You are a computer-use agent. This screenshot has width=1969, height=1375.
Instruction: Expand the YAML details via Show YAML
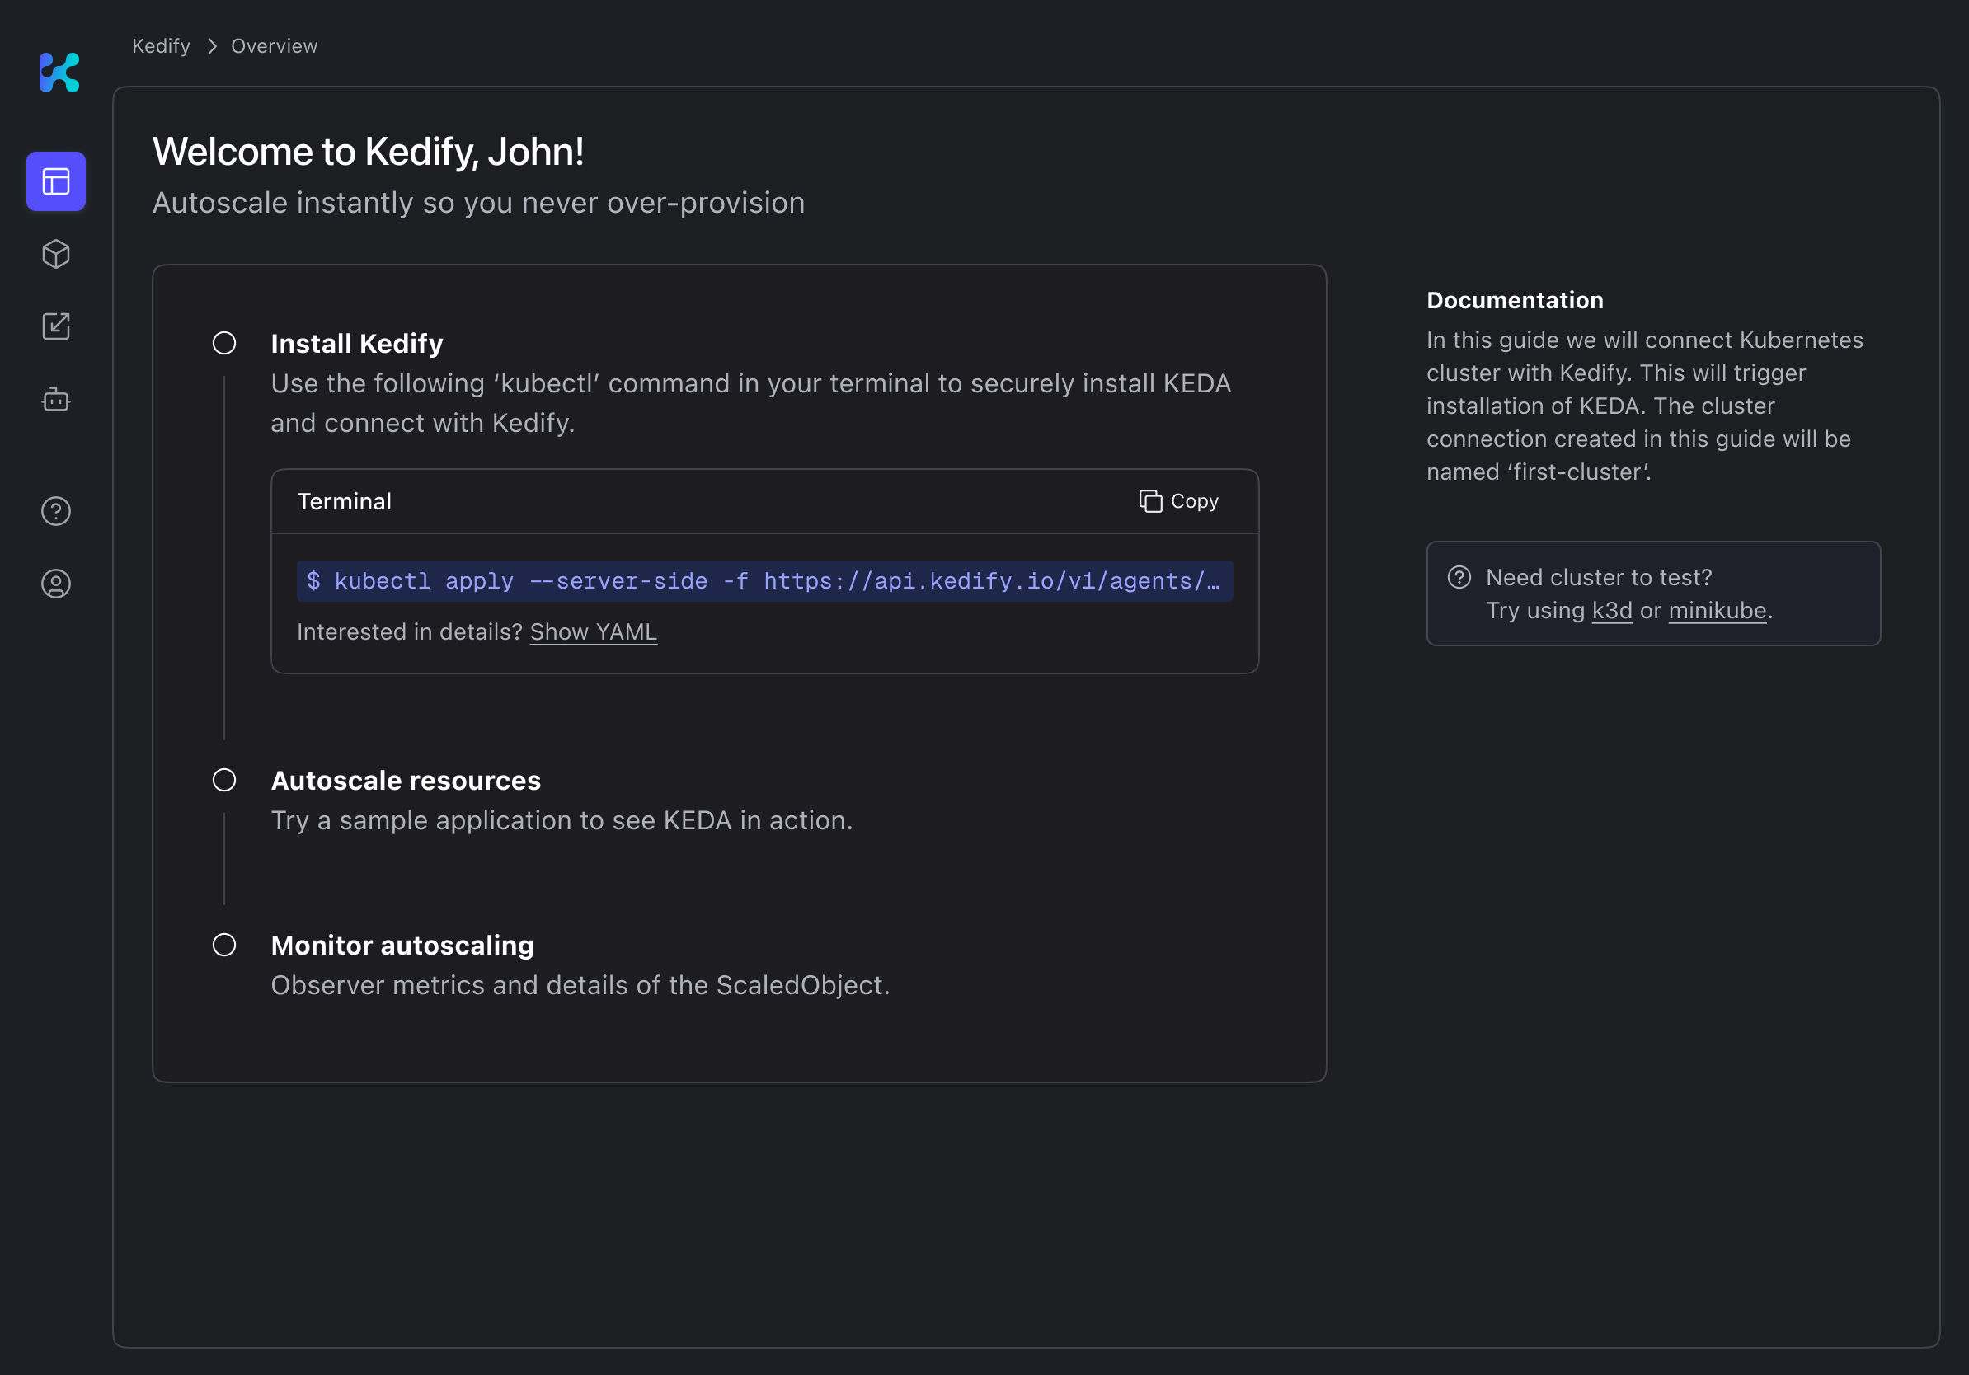(593, 631)
